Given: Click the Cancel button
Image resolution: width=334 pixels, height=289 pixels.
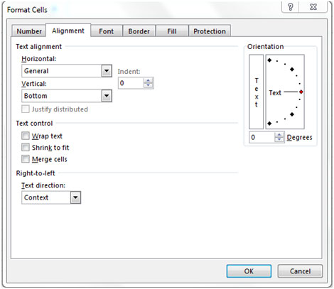Looking at the screenshot, I should point(300,271).
